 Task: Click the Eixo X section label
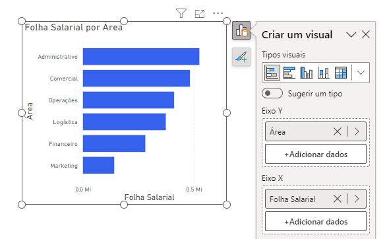pos(272,178)
